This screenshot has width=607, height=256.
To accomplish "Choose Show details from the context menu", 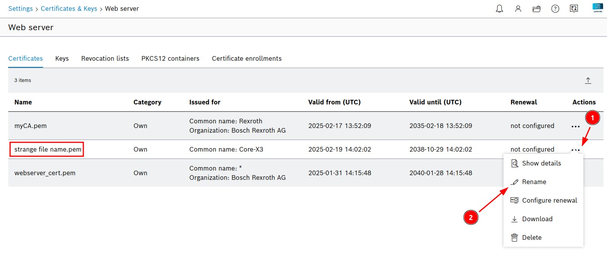I will (541, 163).
